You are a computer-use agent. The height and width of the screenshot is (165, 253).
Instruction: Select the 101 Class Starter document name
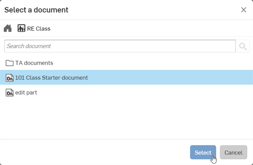[x=52, y=78]
